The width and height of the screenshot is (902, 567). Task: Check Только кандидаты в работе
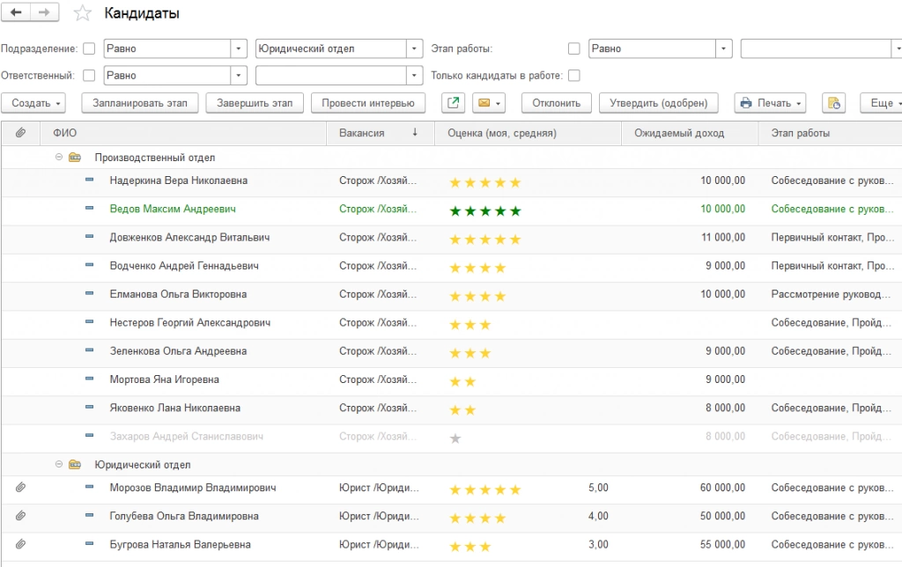(x=574, y=76)
